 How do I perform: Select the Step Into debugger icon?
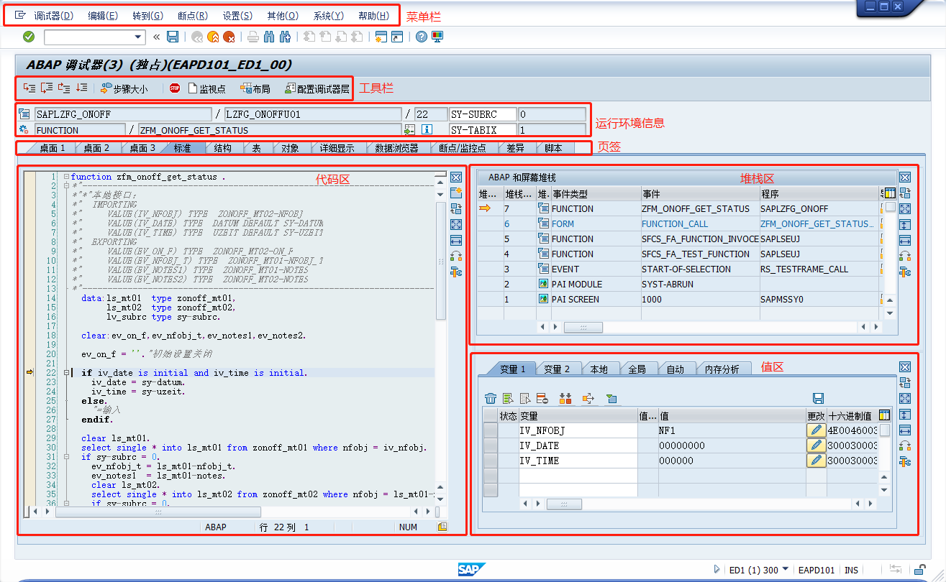click(29, 88)
